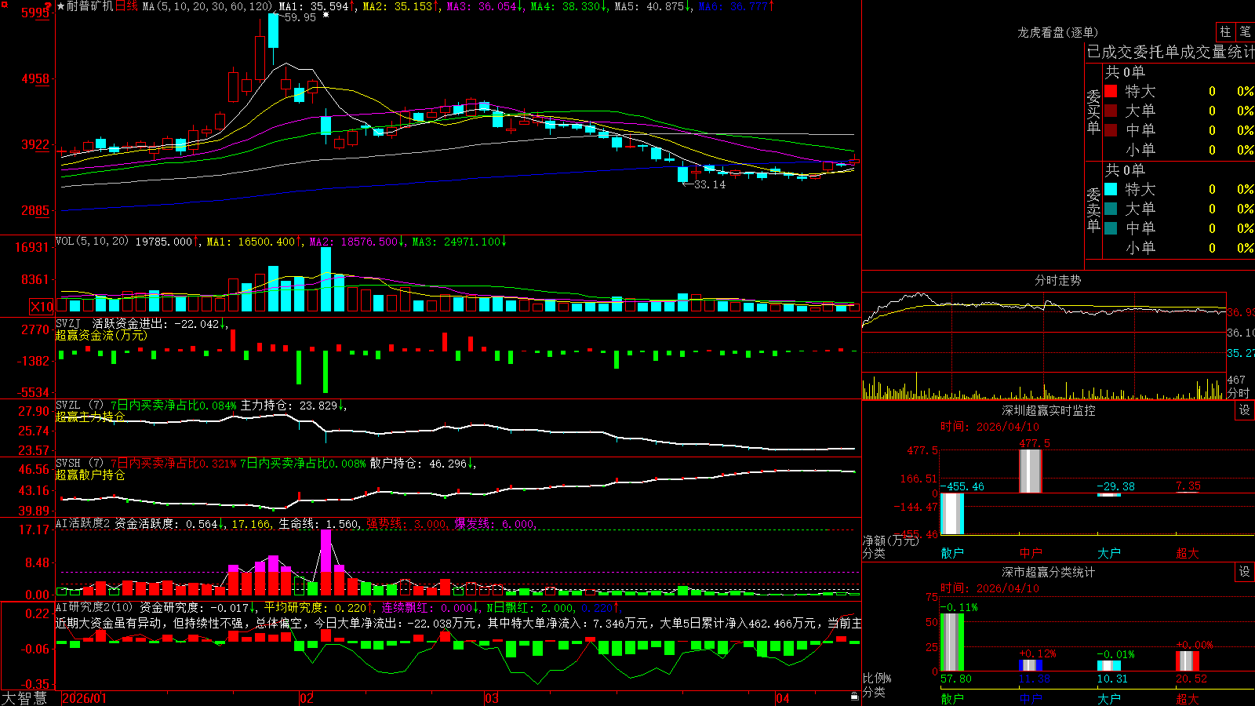This screenshot has width=1255, height=706.
Task: Click the 中户 477.5 bar in 实时监控
Action: 1031,471
